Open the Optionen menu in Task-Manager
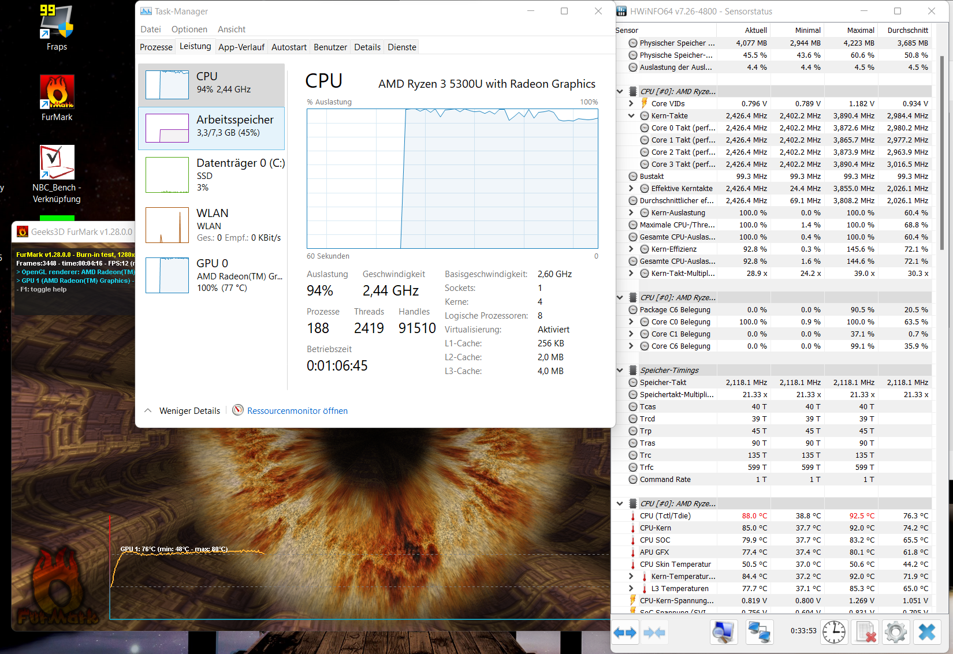Screen dimensions: 953x654 (189, 29)
